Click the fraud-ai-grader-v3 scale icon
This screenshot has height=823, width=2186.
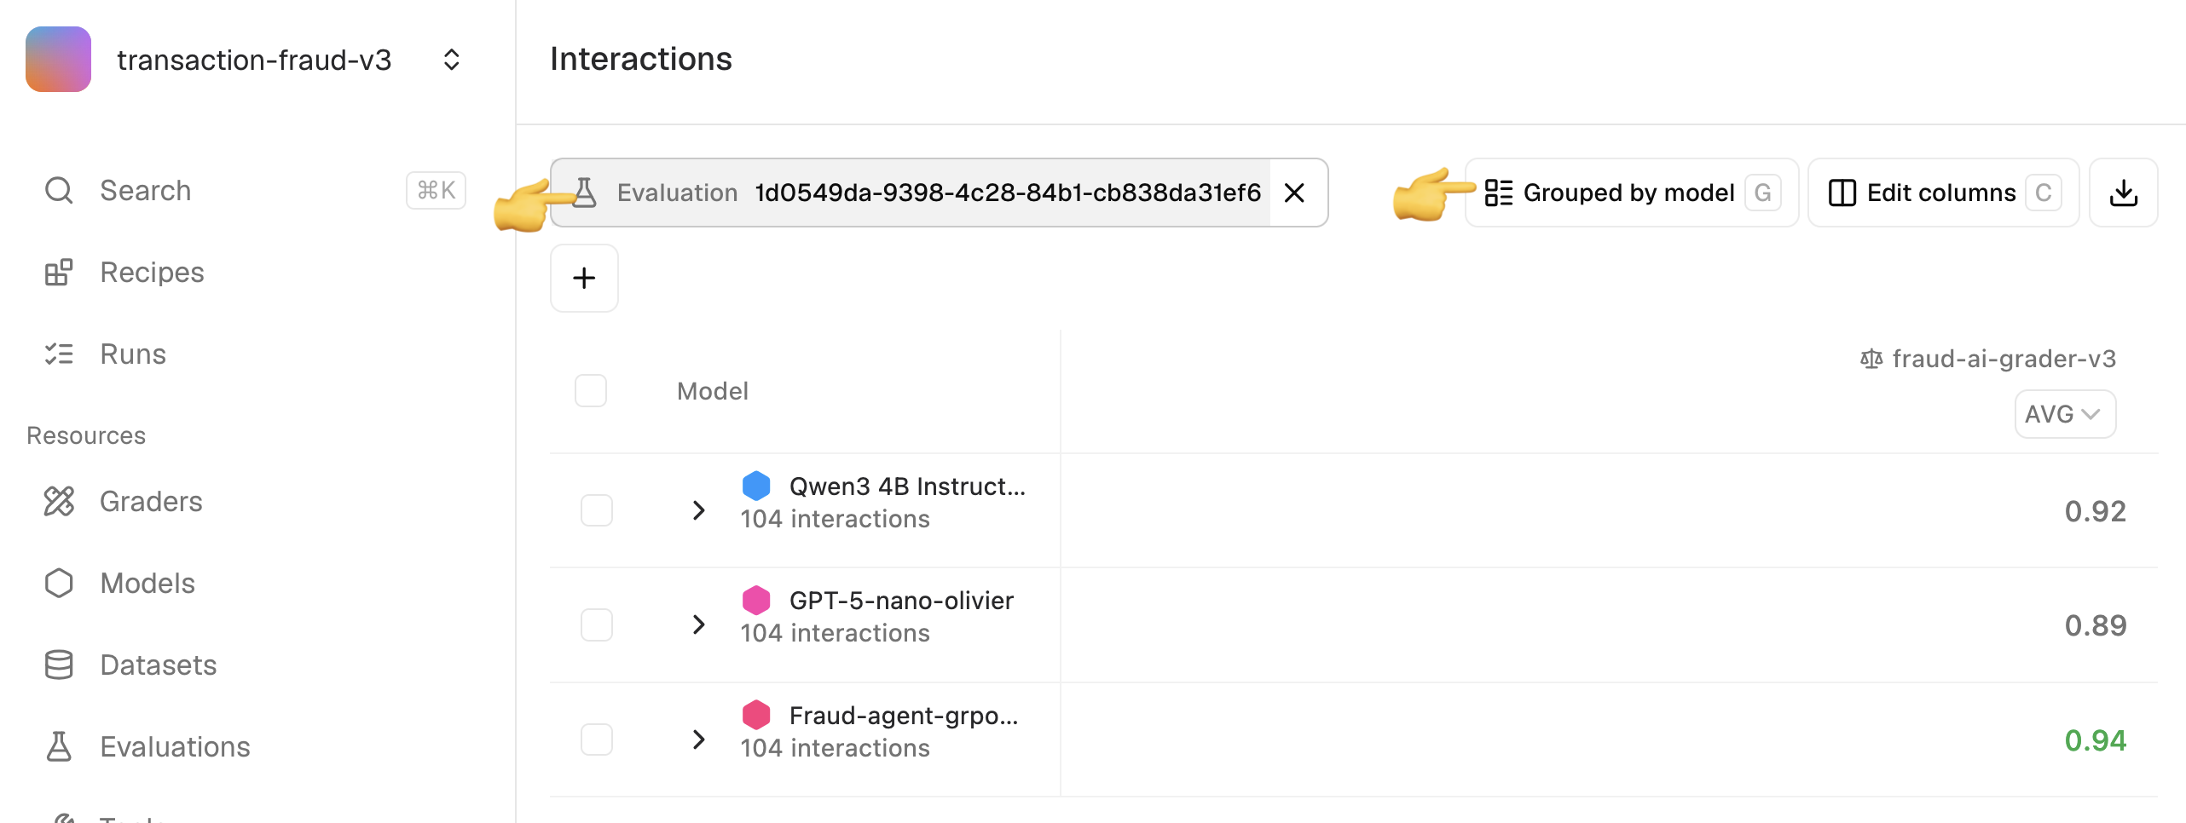coord(1871,359)
